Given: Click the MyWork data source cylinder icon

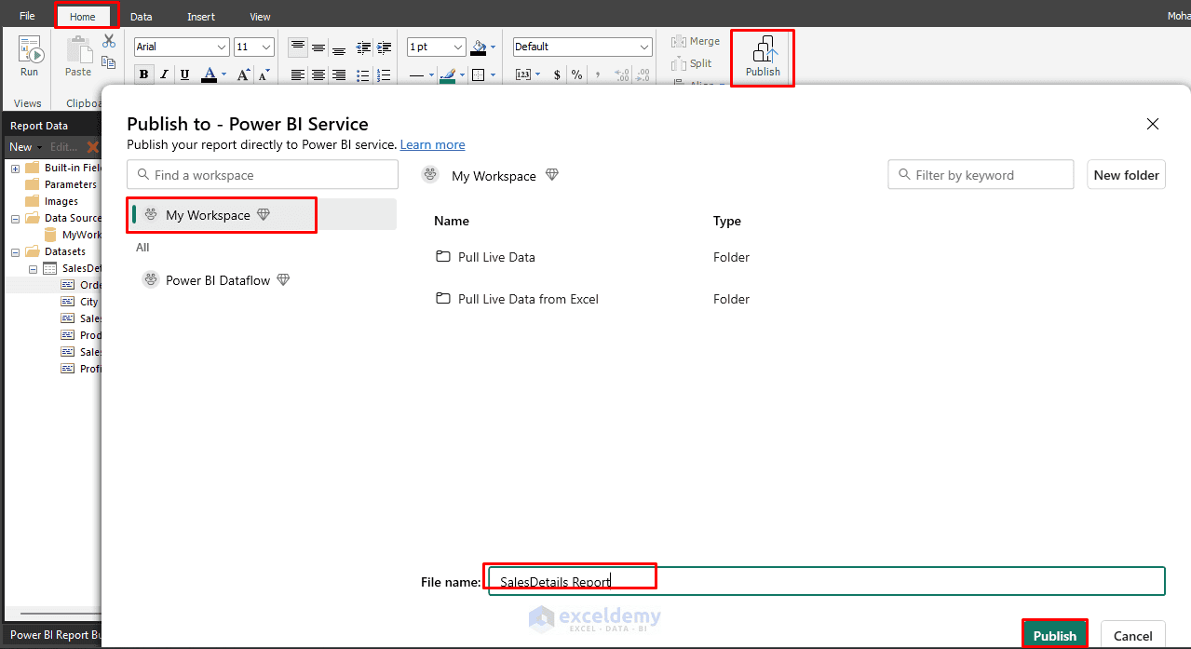Looking at the screenshot, I should pyautogui.click(x=51, y=235).
